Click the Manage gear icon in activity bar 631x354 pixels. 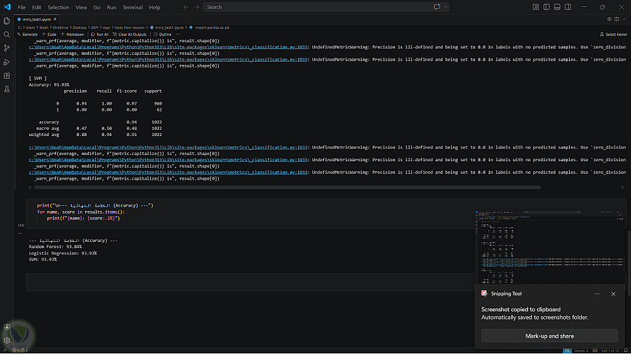pos(7,340)
